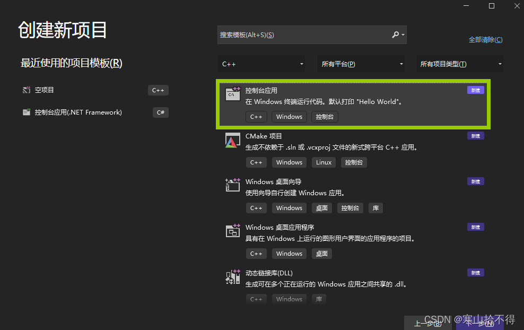Click the 新建 badge on Windows 桌面向导
This screenshot has width=524, height=330.
pos(476,181)
